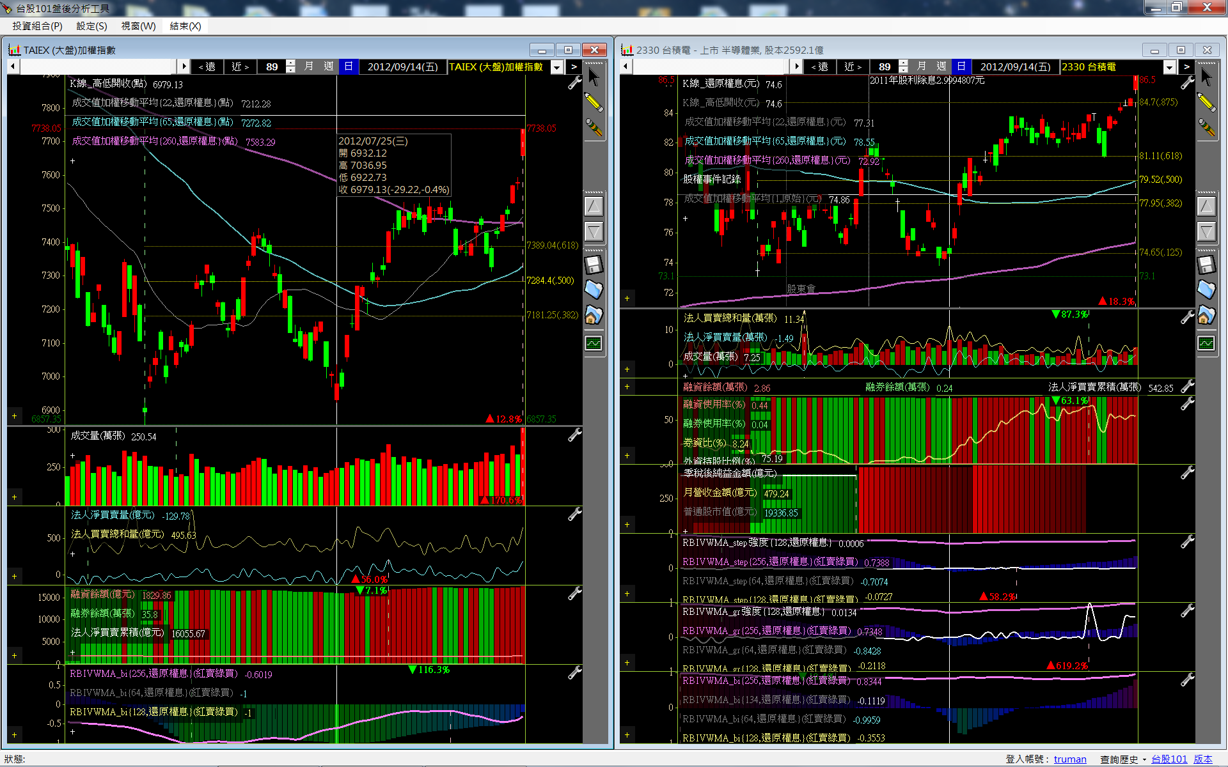Select the pointer tool in 2330 台積電 window

(x=1206, y=77)
